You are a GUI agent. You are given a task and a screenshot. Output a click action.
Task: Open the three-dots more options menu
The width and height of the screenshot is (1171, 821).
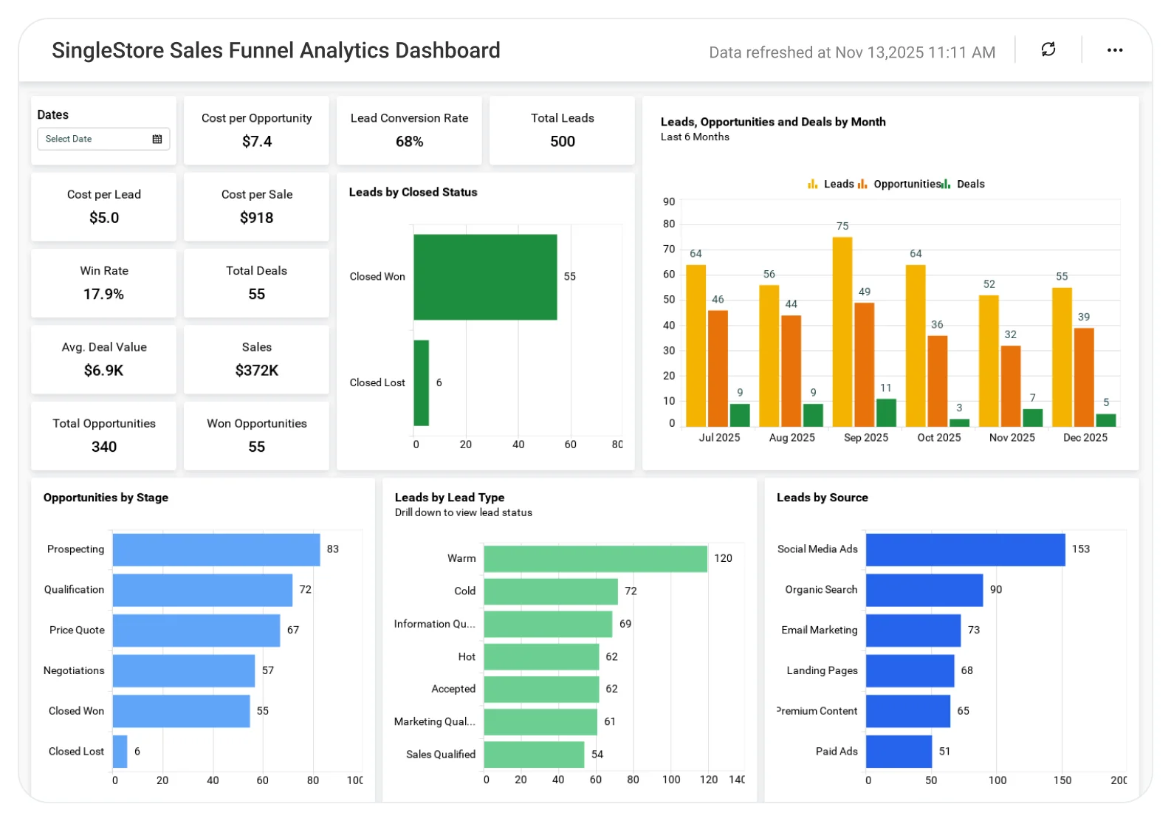[x=1115, y=50]
